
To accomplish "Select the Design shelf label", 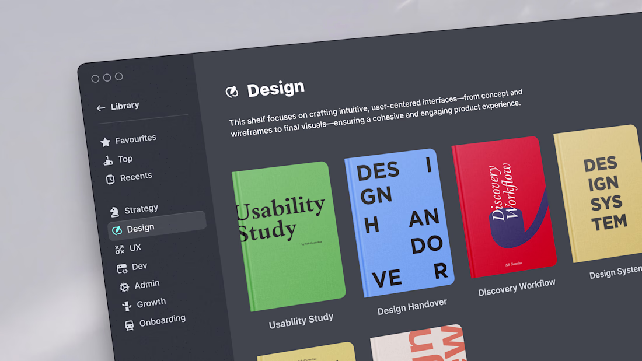I will pyautogui.click(x=141, y=228).
